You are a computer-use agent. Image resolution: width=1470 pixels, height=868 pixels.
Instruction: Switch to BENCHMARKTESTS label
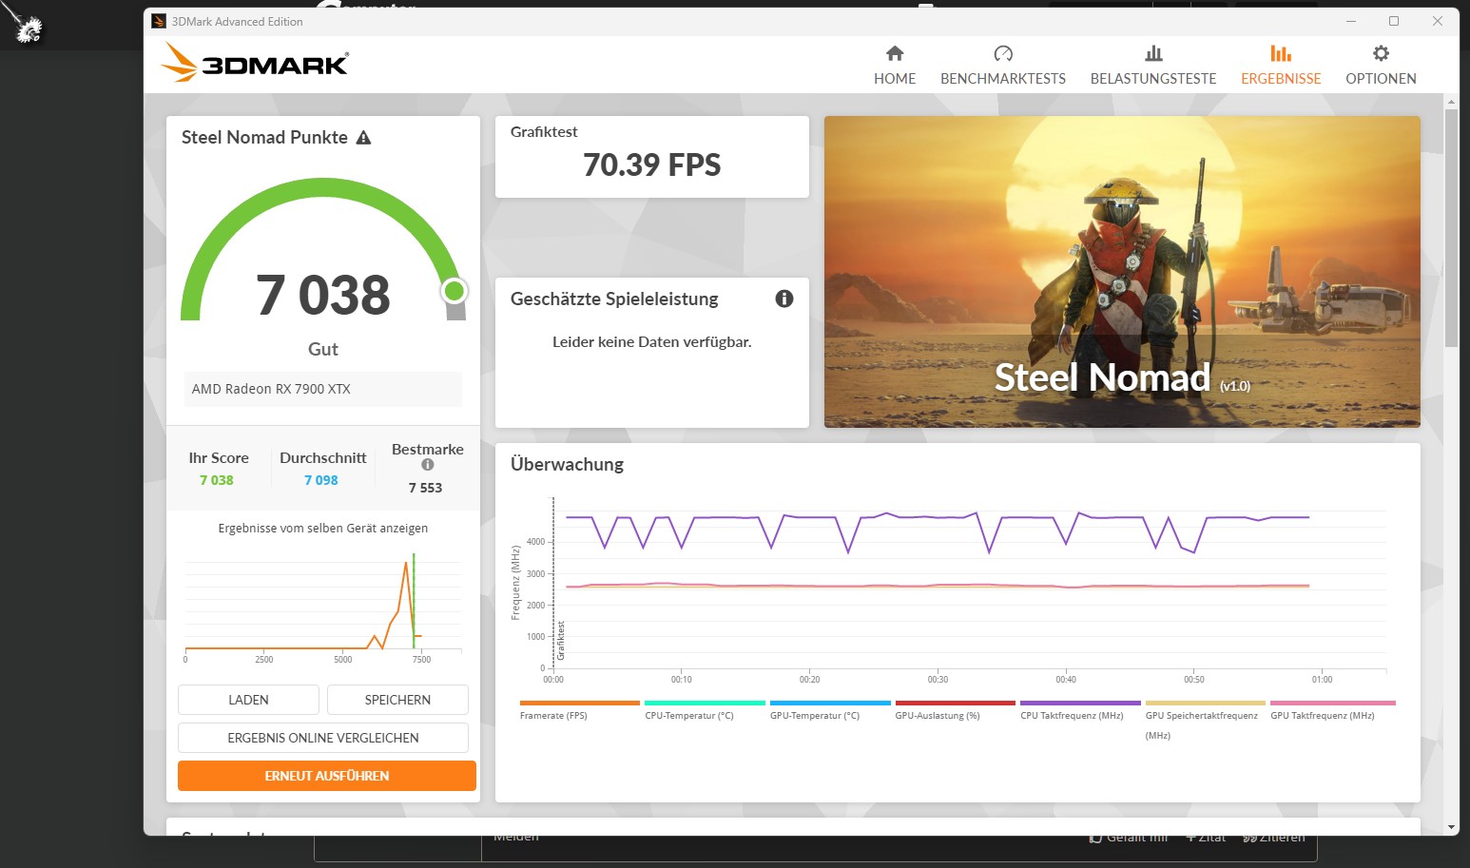(x=1003, y=79)
